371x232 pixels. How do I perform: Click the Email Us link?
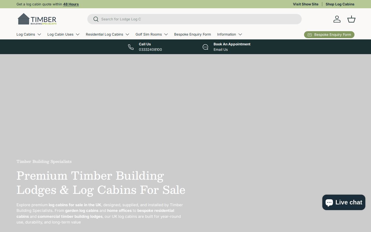[221, 49]
